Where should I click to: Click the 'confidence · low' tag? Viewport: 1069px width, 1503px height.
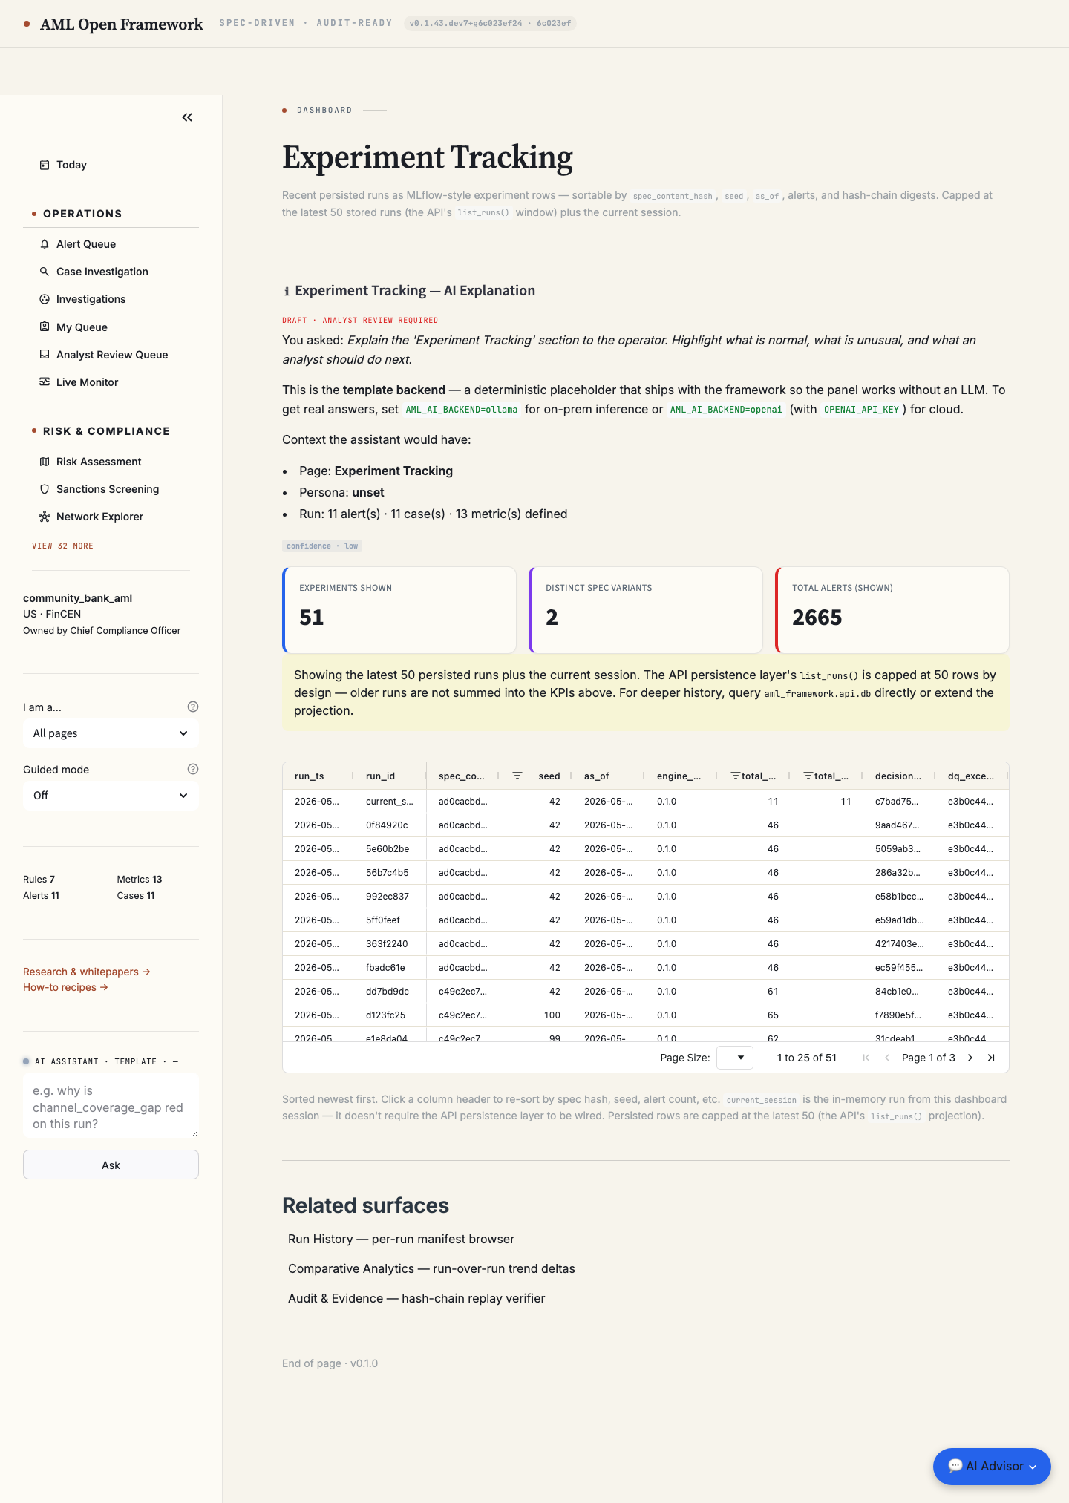(322, 546)
